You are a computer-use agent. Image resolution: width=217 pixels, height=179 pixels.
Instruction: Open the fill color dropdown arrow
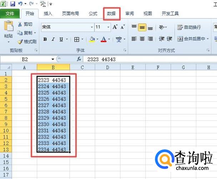coord(97,39)
